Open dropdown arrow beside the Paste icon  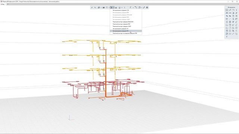pyautogui.click(x=133, y=7)
